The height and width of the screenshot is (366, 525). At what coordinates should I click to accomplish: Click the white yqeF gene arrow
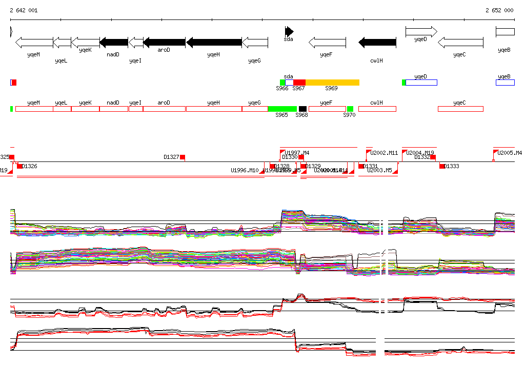[327, 43]
